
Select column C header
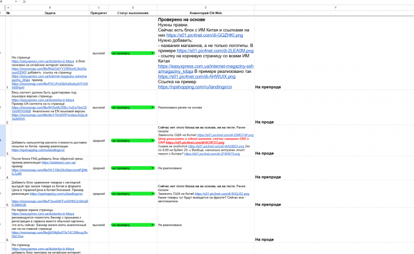click(99, 8)
